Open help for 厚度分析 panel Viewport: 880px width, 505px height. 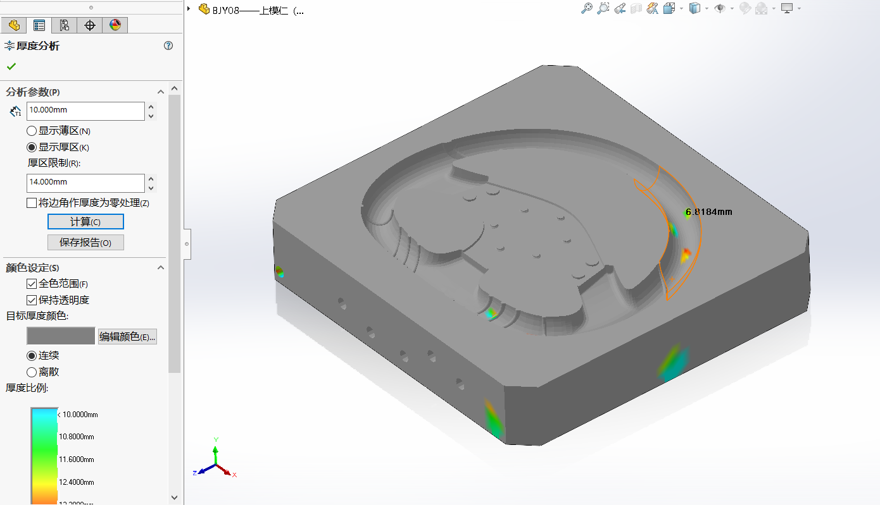point(168,46)
